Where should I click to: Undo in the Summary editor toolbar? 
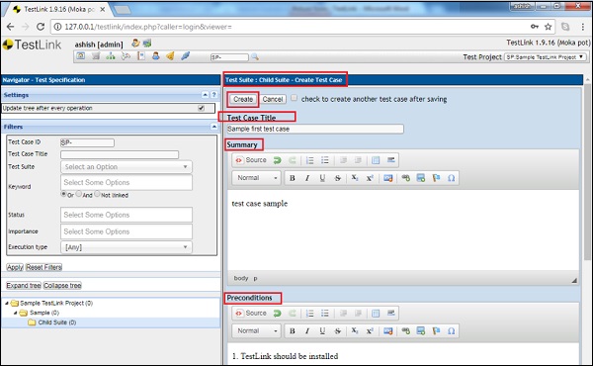[x=277, y=160]
